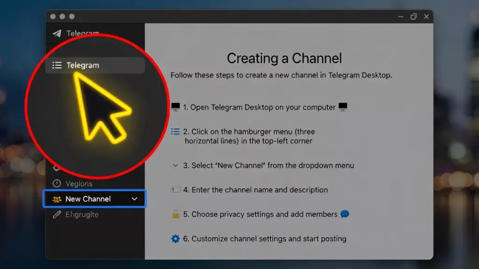Click the Telegram paper plane logo

pyautogui.click(x=57, y=34)
